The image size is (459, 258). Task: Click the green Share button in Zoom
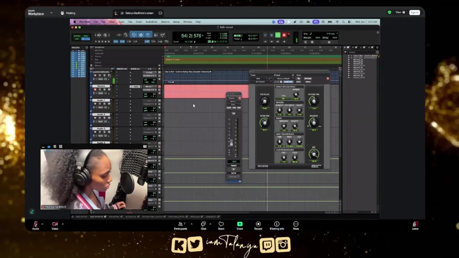tap(240, 225)
